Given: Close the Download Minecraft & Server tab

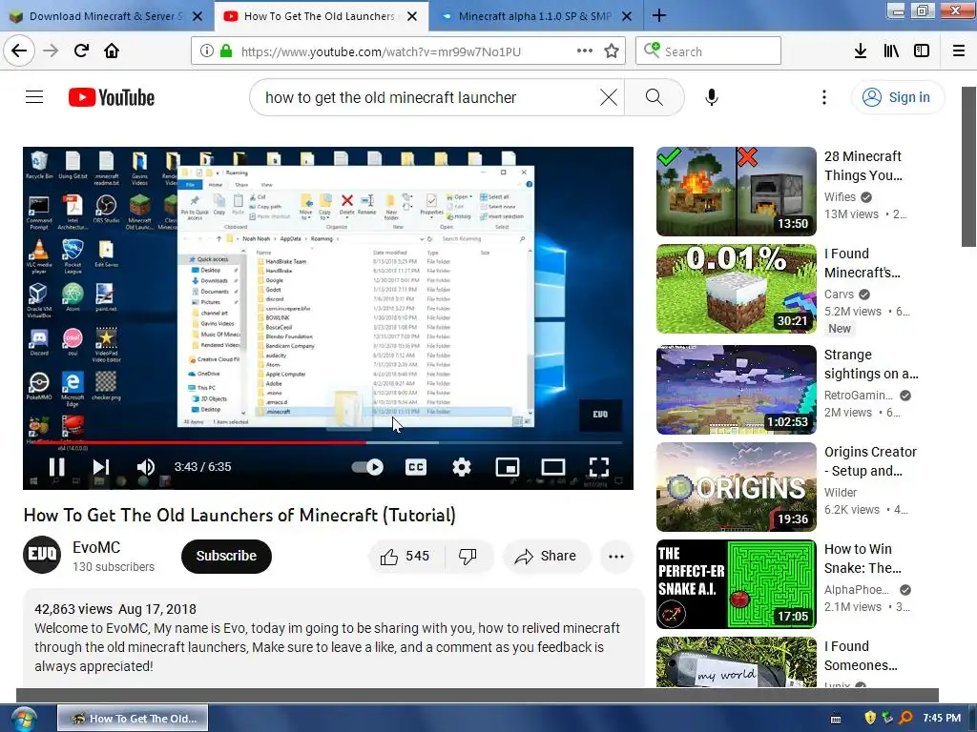Looking at the screenshot, I should pos(197,16).
